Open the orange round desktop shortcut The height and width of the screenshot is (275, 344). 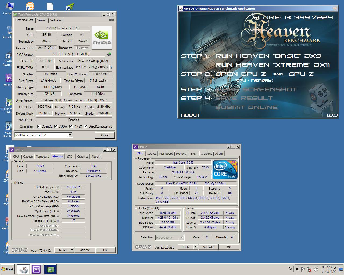30,6
